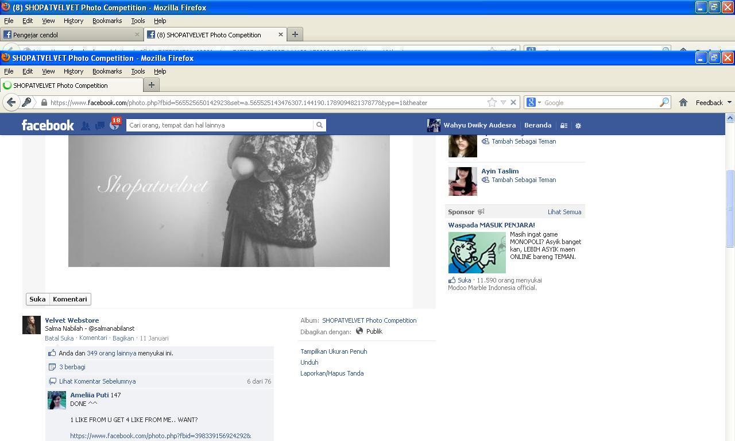Screen dimensions: 735x441
Task: Open Velvet Webstore profile picture thumbnail
Action: tap(32, 325)
